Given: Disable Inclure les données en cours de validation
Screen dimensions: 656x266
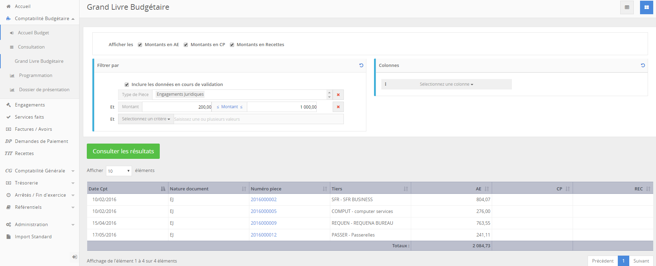Looking at the screenshot, I should (x=127, y=85).
